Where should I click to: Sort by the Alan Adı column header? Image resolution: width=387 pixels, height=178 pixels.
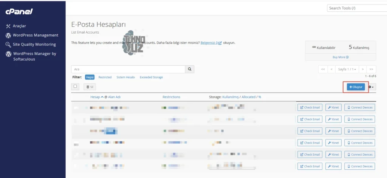point(114,97)
